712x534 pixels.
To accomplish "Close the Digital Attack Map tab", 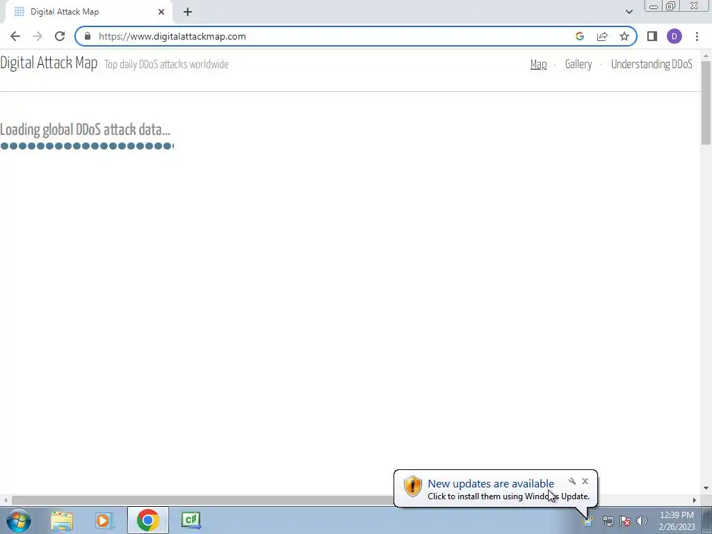I will pos(161,12).
